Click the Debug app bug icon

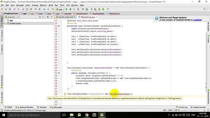tap(70, 9)
